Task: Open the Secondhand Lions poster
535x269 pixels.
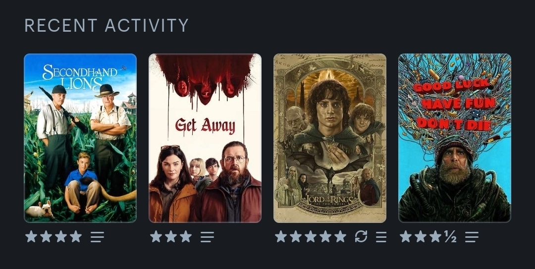Action: 80,138
